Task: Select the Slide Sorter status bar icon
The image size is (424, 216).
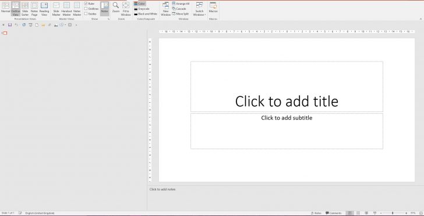Action: (x=358, y=213)
